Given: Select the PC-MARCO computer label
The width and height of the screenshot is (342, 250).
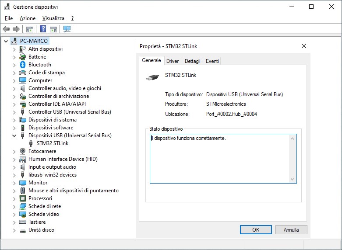Looking at the screenshot, I should (x=34, y=41).
